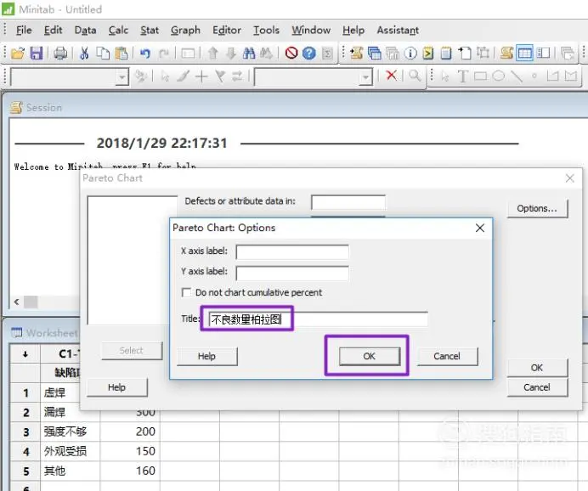Click the blue Help question mark icon
This screenshot has height=491, width=588.
309,53
